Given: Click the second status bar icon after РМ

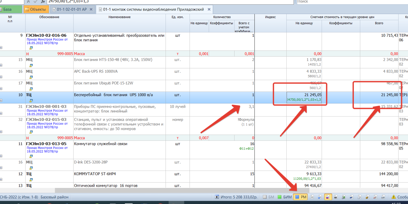Looking at the screenshot, I should (x=320, y=197).
